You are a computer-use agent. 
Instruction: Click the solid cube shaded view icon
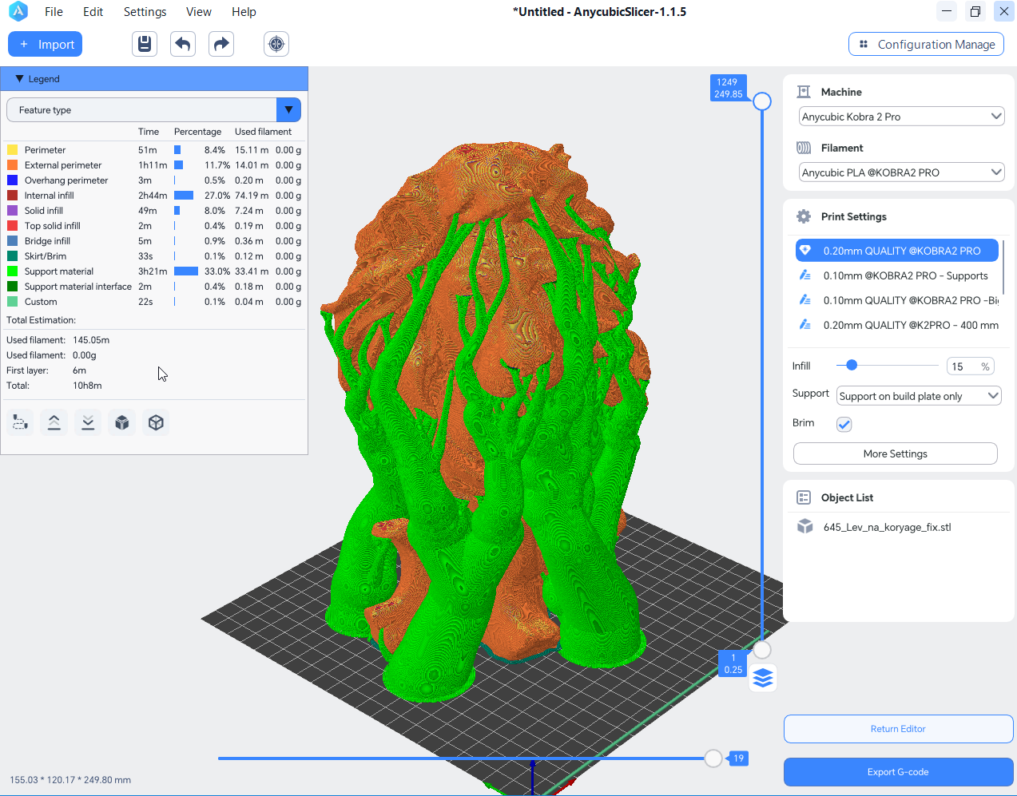[x=122, y=422]
